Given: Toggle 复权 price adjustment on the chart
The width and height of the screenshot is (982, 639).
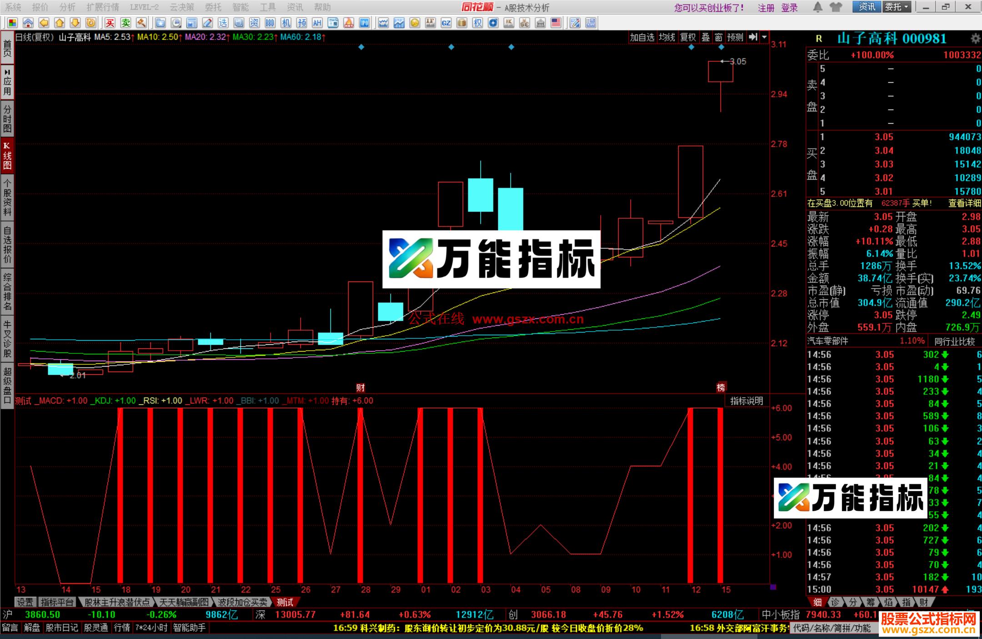Looking at the screenshot, I should coord(688,39).
